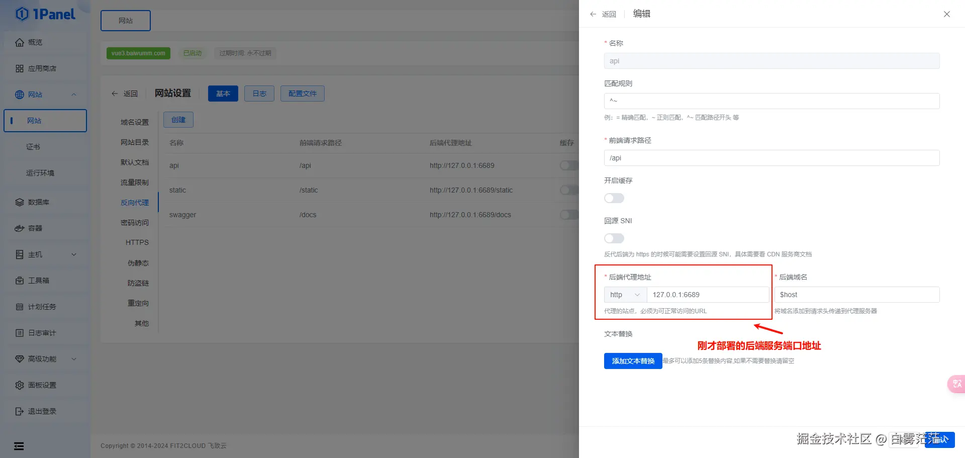Toggle cache switch in static row
This screenshot has width=965, height=458.
569,190
